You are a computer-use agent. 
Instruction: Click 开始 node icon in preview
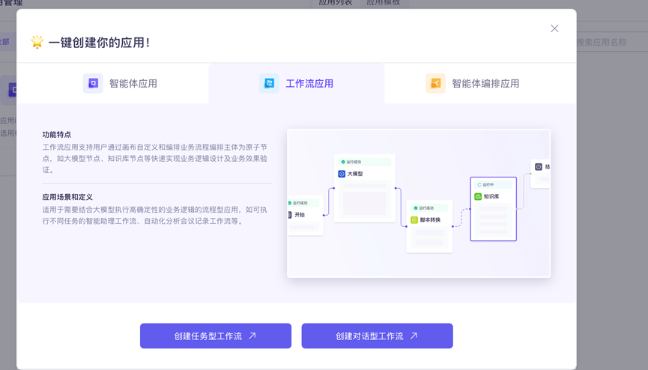290,215
